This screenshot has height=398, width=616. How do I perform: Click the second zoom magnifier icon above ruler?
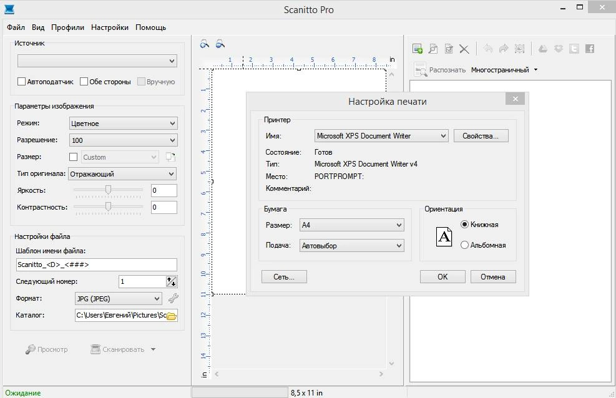coord(220,44)
